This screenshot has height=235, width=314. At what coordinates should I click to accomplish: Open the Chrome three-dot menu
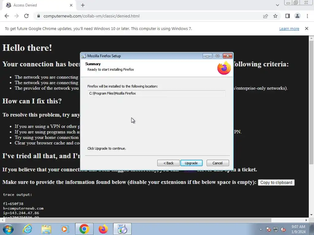click(x=307, y=16)
